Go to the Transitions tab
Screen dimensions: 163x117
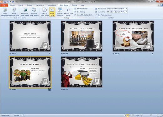(39, 5)
